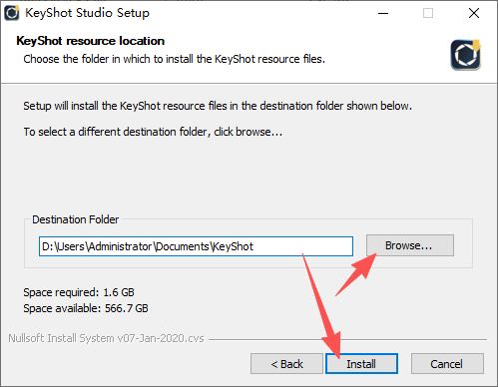Click the 'Space available: 566.7 GB' text
Screen dimensions: 498x387
(x=86, y=308)
